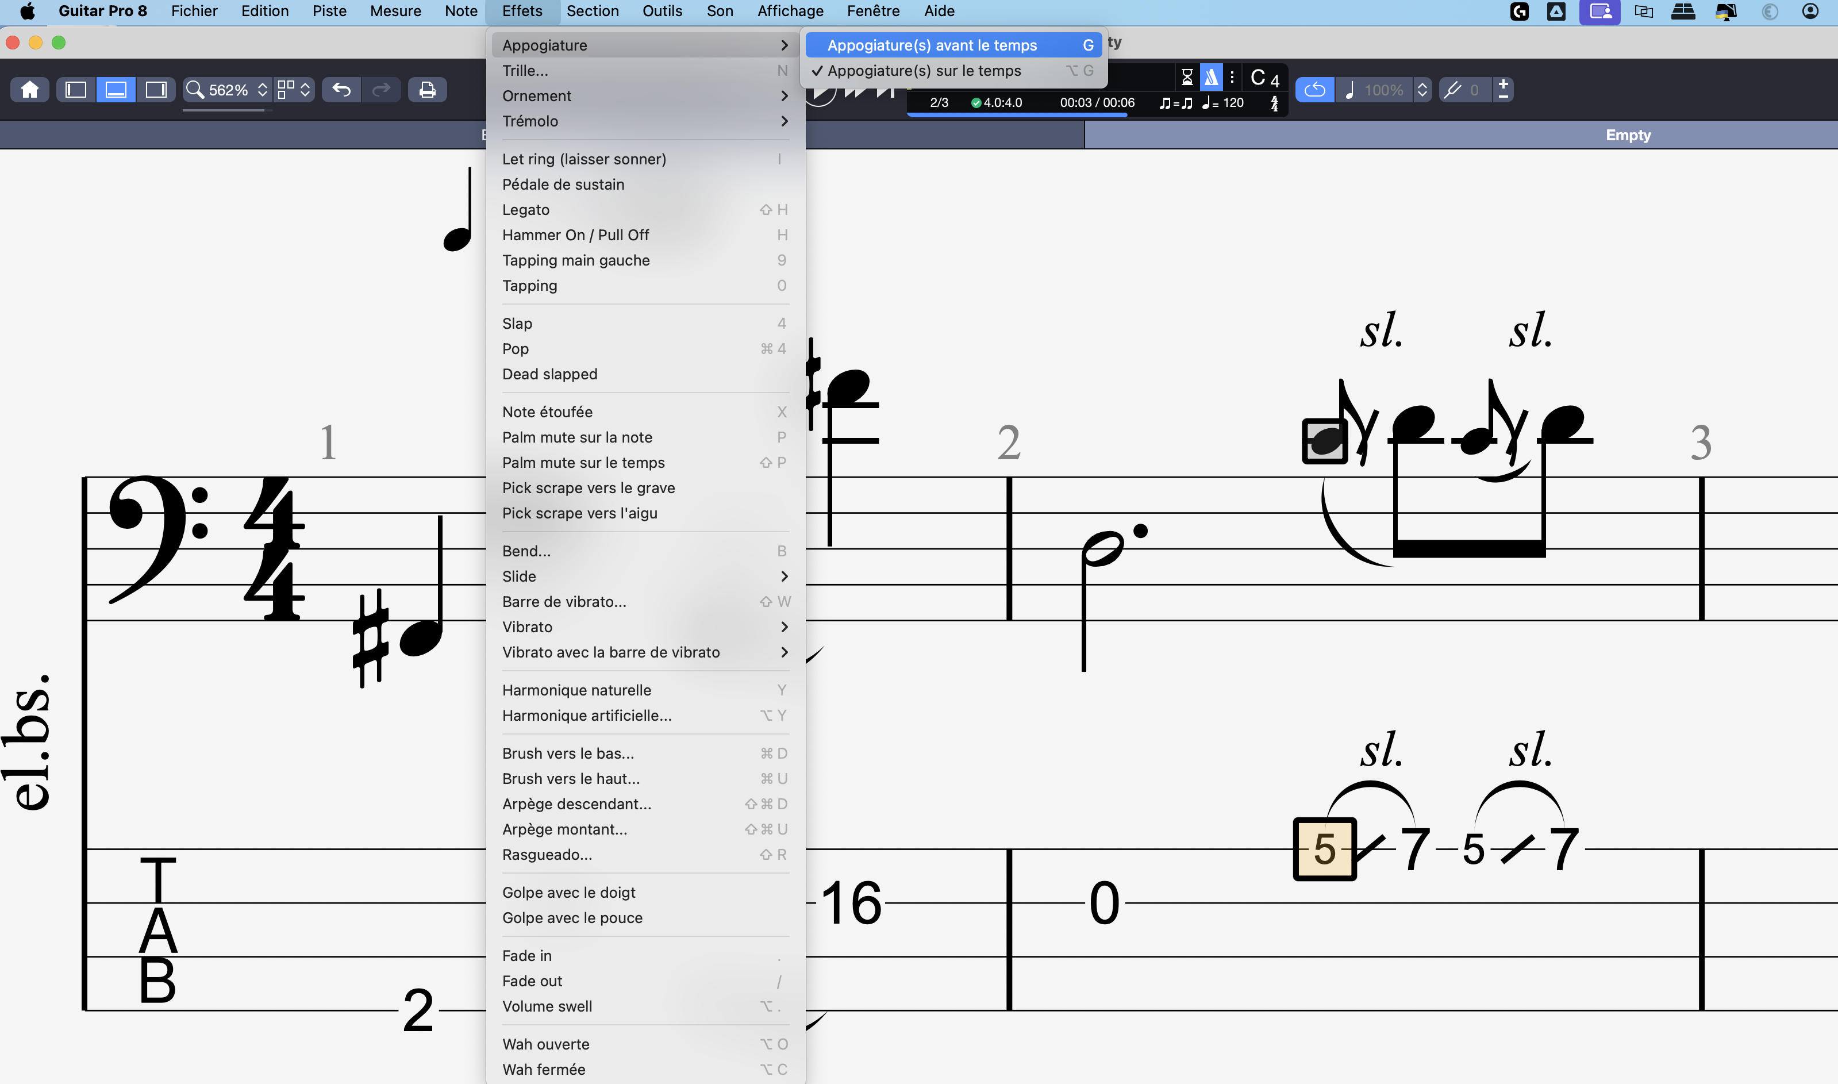Choose Note étoufée menu entry
Image resolution: width=1838 pixels, height=1084 pixels.
(x=645, y=412)
